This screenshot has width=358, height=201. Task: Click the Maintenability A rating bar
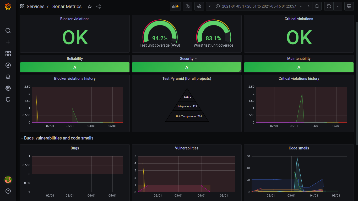299,67
